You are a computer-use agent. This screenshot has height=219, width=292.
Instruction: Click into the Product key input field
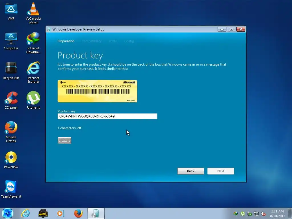(108, 116)
